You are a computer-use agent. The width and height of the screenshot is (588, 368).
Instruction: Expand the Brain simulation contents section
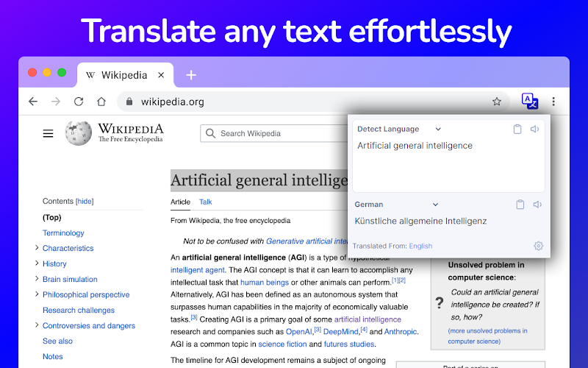tap(37, 279)
